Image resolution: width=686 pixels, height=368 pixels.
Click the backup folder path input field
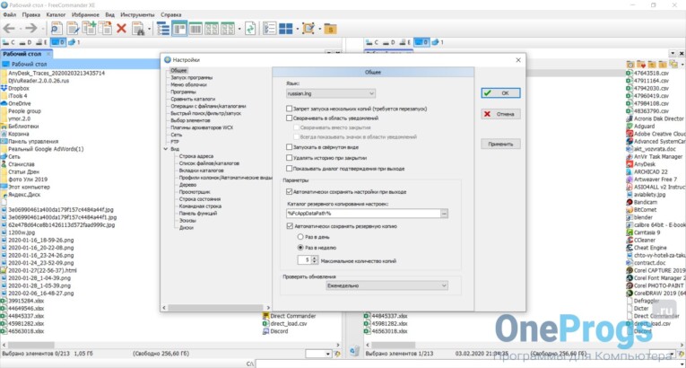click(x=363, y=214)
